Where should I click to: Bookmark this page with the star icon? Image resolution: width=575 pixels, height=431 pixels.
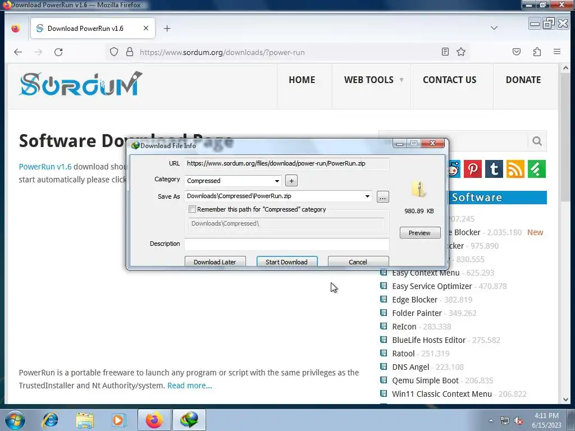pyautogui.click(x=461, y=52)
